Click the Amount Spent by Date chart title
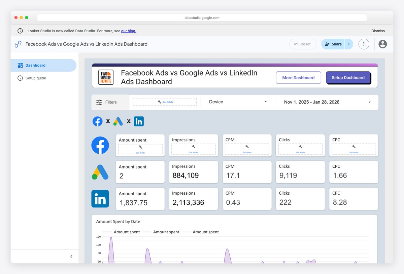 [x=118, y=222]
